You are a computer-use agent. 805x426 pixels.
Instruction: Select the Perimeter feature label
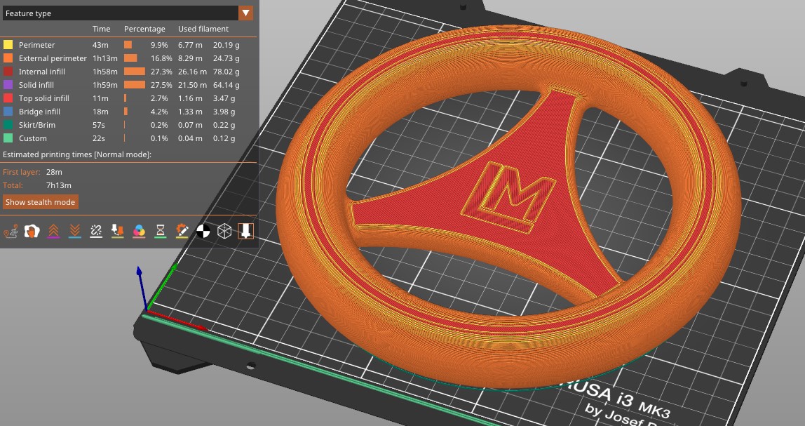(37, 45)
